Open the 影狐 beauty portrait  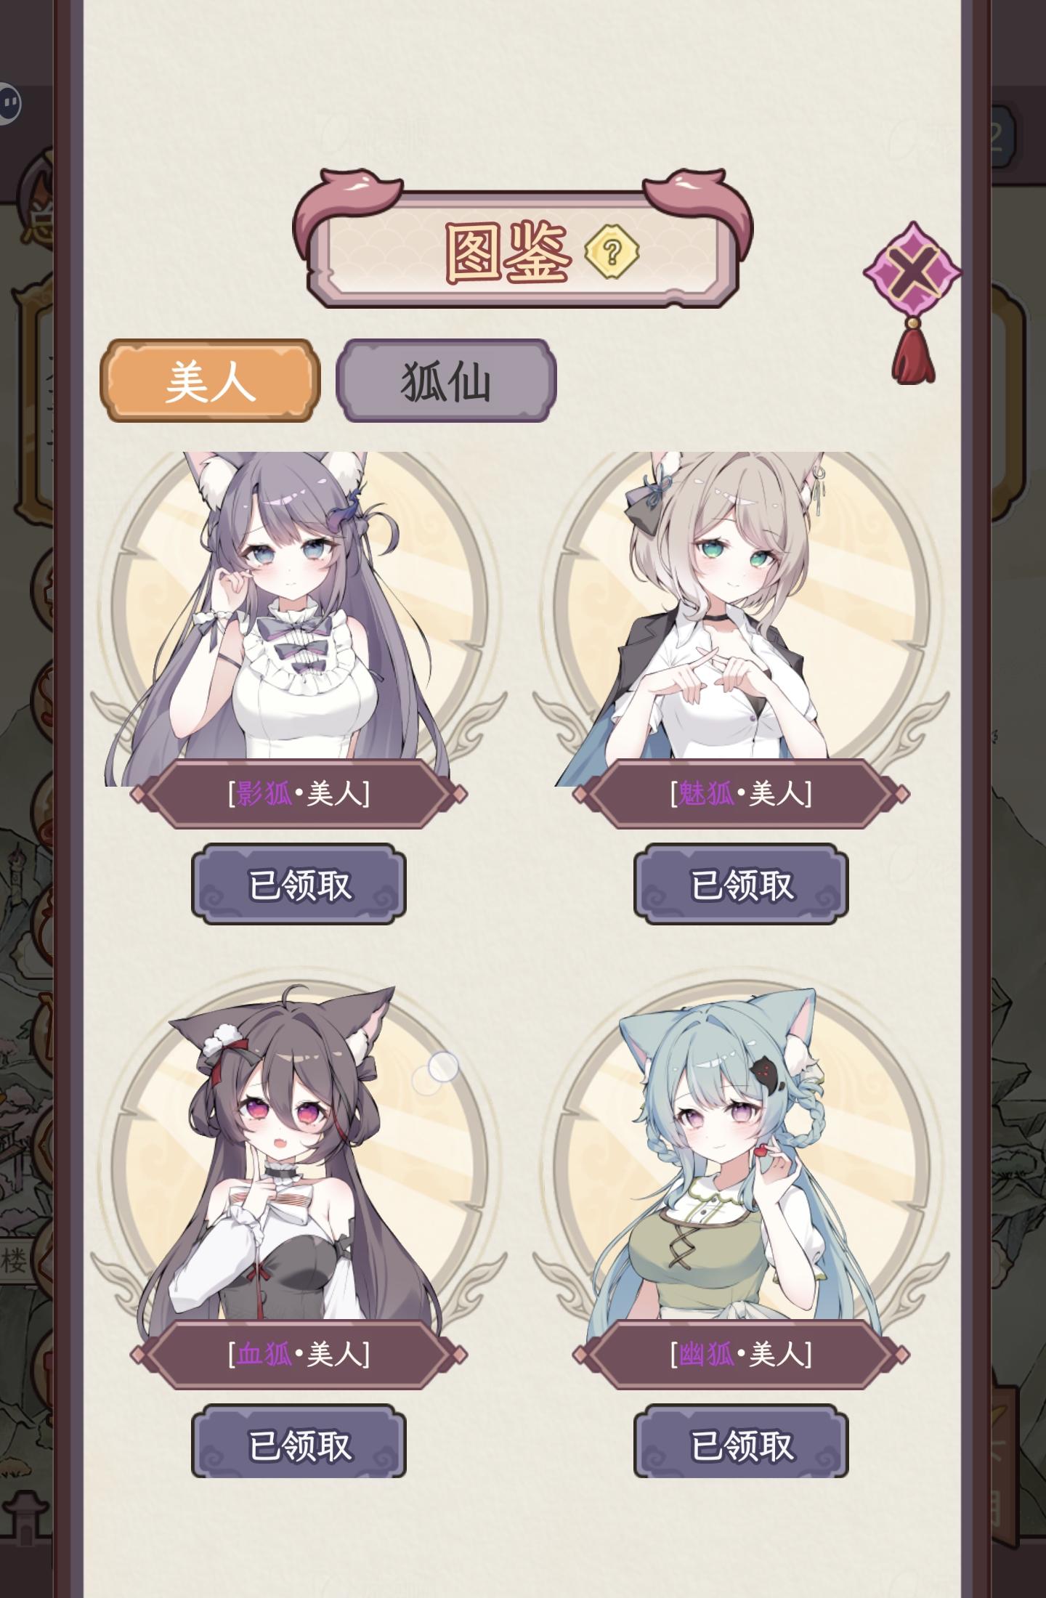(298, 617)
